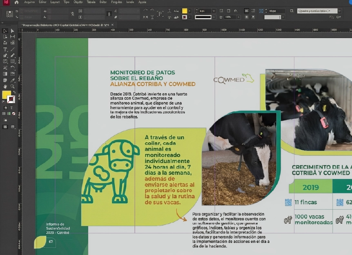Viewport: 352px width, 255px height.
Task: Expand stroke color swatch arrow
Action: point(190,17)
